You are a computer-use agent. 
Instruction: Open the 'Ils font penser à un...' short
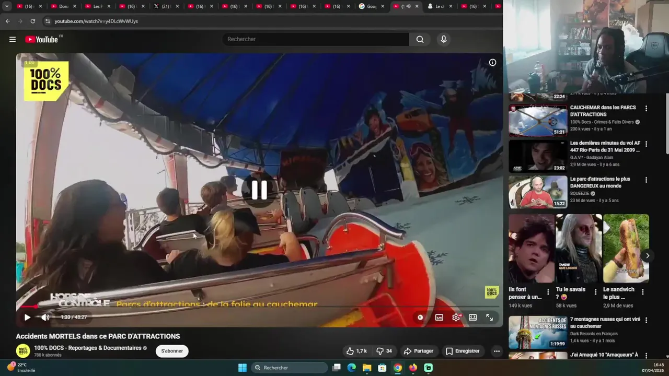pos(532,249)
